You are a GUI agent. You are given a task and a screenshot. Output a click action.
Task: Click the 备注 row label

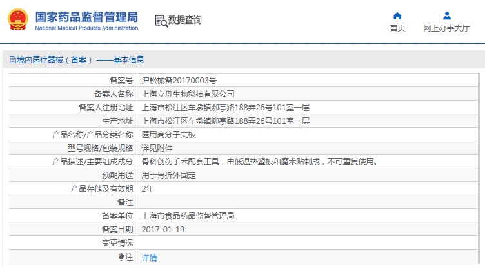[125, 203]
